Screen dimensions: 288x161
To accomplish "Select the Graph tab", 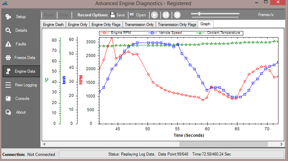I will [205, 24].
